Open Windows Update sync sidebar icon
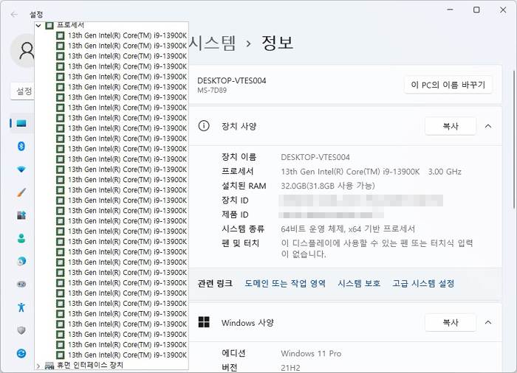The height and width of the screenshot is (373, 517). [21, 353]
